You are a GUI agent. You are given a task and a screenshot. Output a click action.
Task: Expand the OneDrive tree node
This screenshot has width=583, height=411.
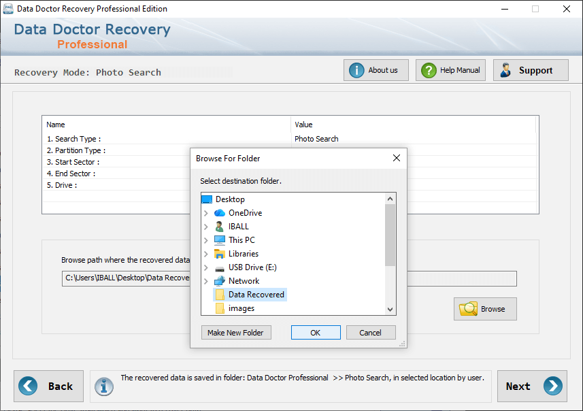205,213
